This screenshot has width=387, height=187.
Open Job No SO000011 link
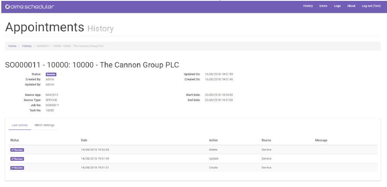click(x=52, y=105)
